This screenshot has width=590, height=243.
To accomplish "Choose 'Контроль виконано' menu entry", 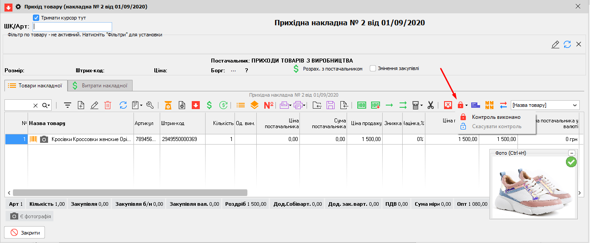I will click(x=496, y=117).
